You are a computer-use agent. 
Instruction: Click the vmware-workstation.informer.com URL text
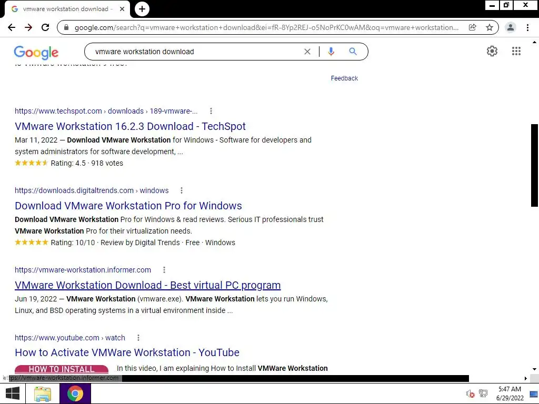83,270
